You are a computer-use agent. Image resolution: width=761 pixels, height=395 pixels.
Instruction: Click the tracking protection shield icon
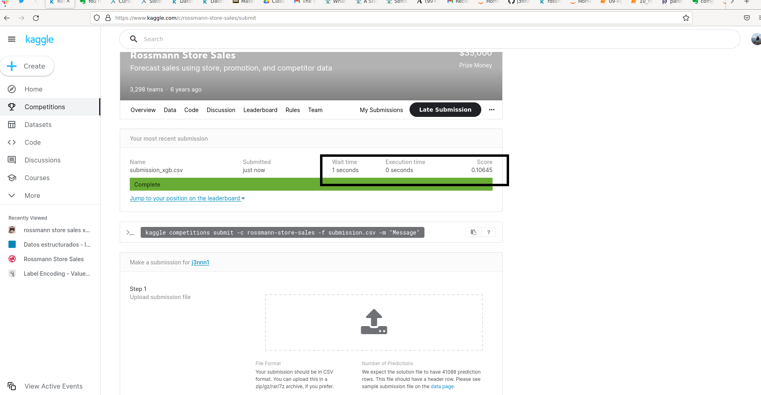pyautogui.click(x=97, y=18)
